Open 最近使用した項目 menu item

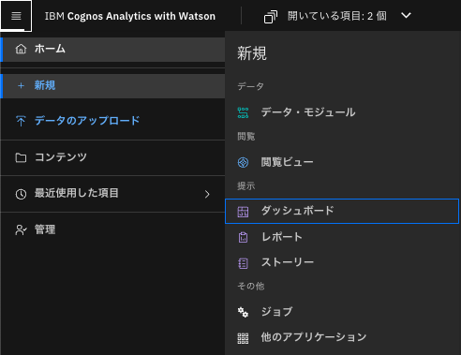click(112, 194)
